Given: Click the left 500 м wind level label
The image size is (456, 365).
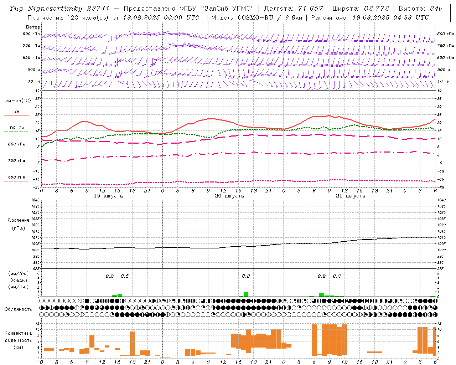Looking at the screenshot, I should click(x=34, y=70).
